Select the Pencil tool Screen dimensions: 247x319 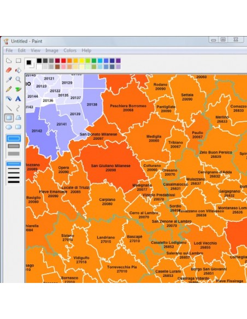click(9, 89)
